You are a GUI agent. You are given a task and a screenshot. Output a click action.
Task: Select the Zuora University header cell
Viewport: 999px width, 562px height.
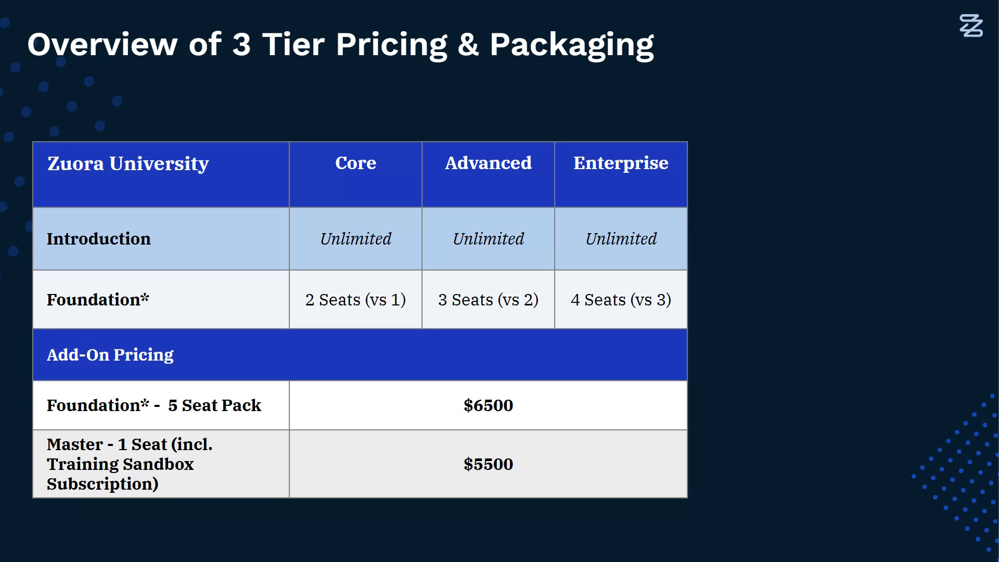(128, 164)
